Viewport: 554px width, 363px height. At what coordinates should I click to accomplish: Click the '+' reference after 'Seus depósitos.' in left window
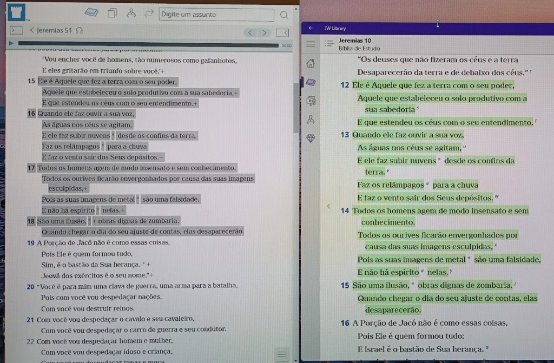pyautogui.click(x=161, y=157)
